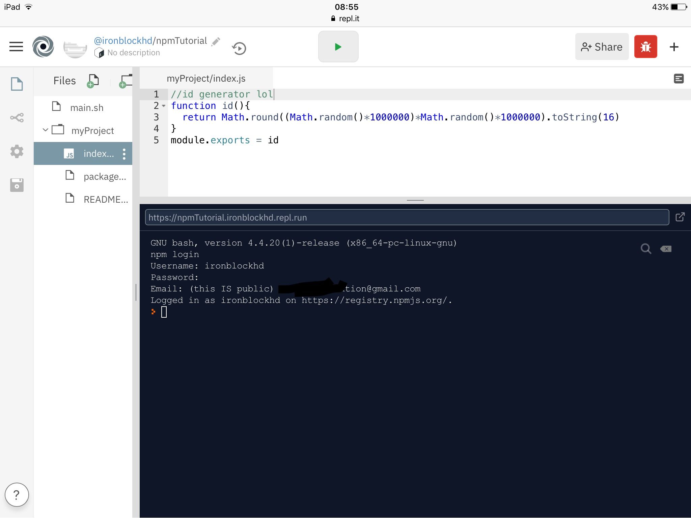Viewport: 691px width, 518px height.
Task: Create new repl with plus icon
Action: click(674, 47)
